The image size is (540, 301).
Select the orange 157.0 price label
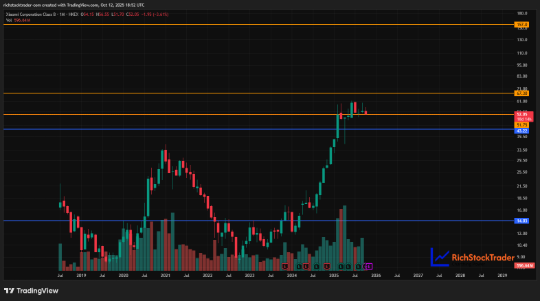pyautogui.click(x=521, y=25)
